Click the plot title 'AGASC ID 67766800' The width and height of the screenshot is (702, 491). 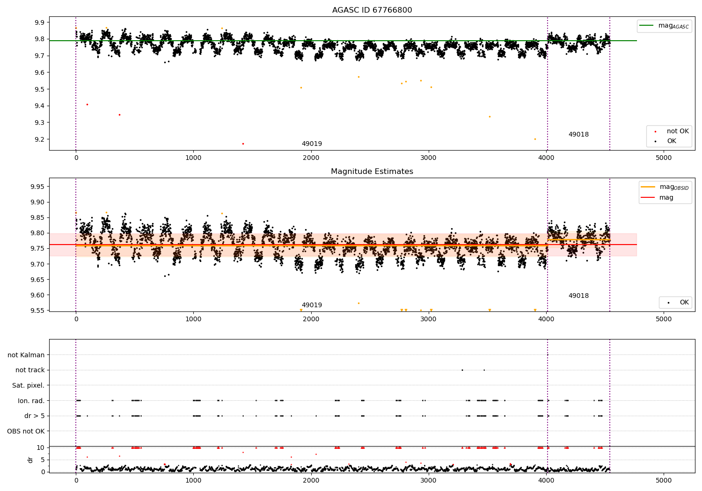pos(372,10)
